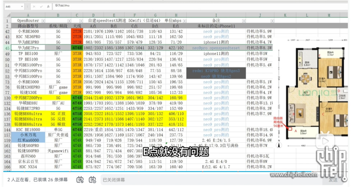Click note cell neo9pro openspeedteset
The image size is (352, 187).
[216, 48]
